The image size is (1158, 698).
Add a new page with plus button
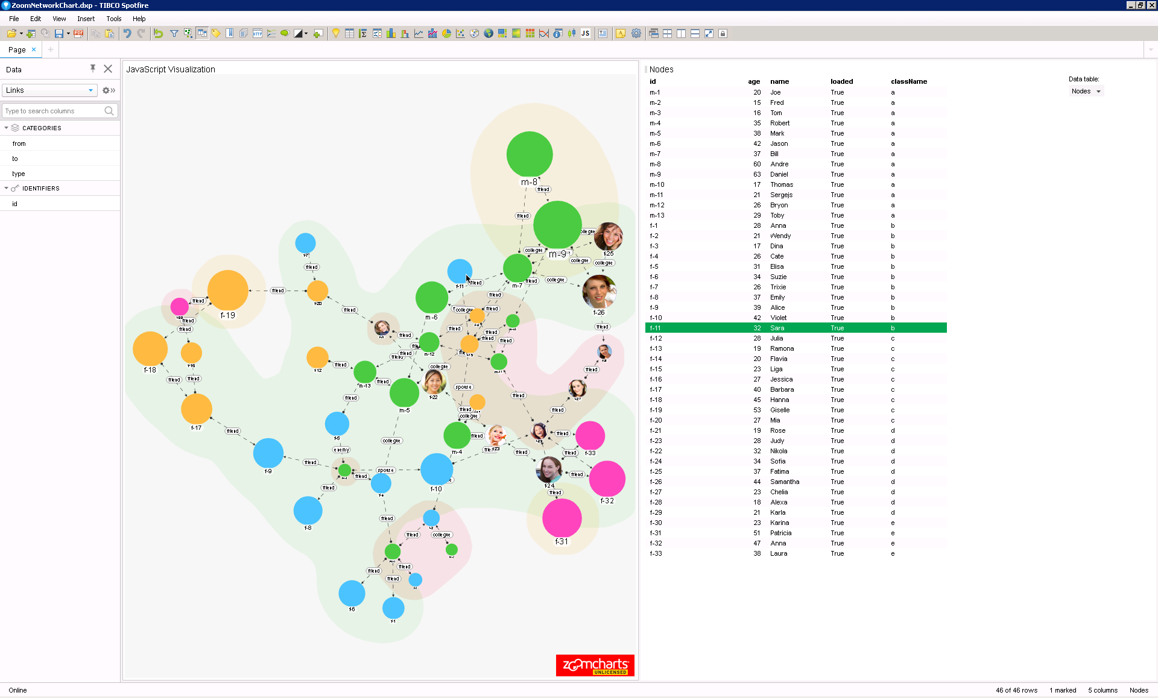(51, 49)
